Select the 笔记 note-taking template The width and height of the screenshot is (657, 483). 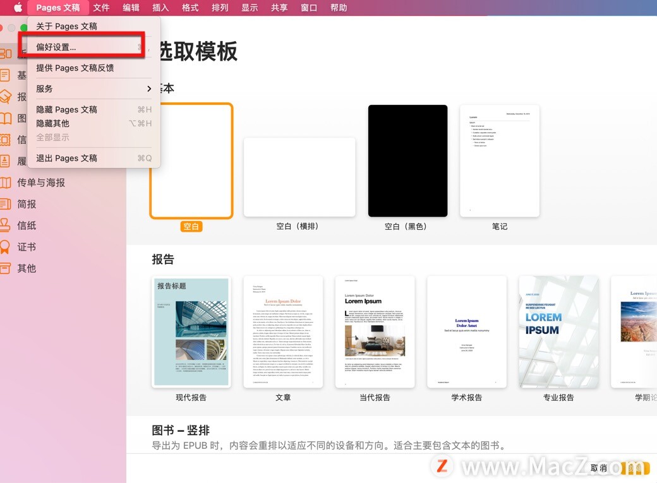tap(500, 161)
